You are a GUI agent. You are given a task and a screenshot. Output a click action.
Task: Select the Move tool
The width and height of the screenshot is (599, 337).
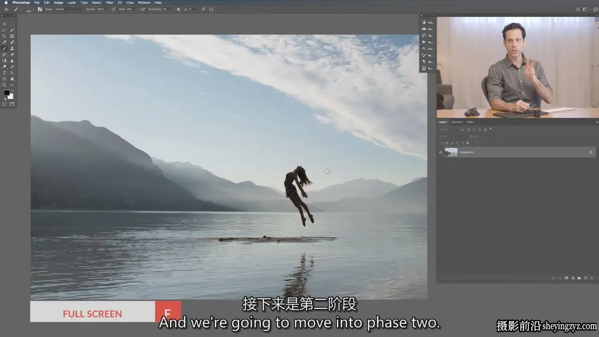(x=4, y=24)
